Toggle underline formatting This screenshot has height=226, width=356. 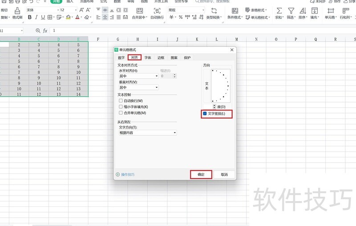(x=43, y=17)
